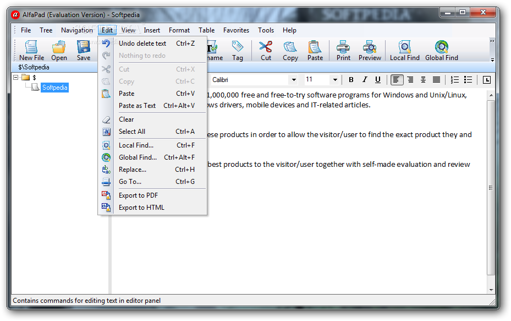This screenshot has width=511, height=321.
Task: Click the editor scrollbar up arrow
Action: point(491,95)
